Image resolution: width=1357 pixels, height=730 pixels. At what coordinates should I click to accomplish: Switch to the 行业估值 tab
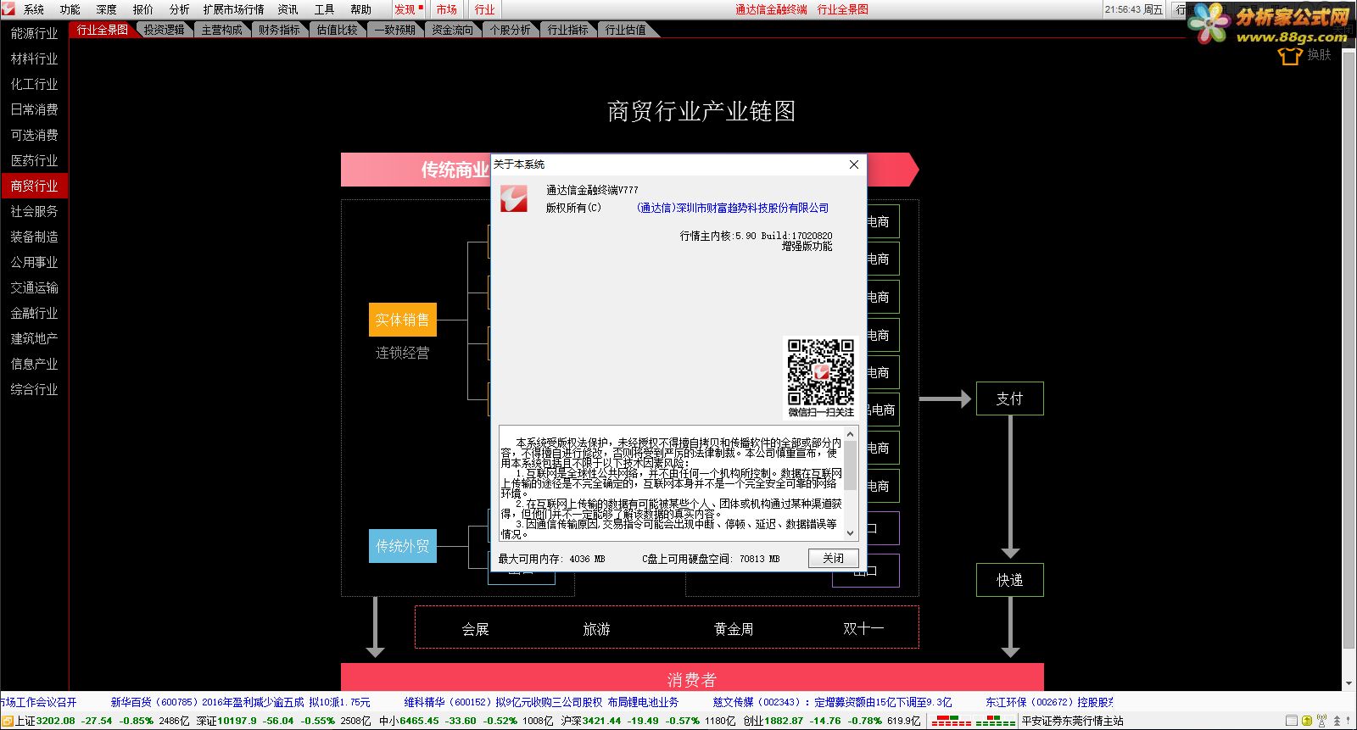point(625,30)
